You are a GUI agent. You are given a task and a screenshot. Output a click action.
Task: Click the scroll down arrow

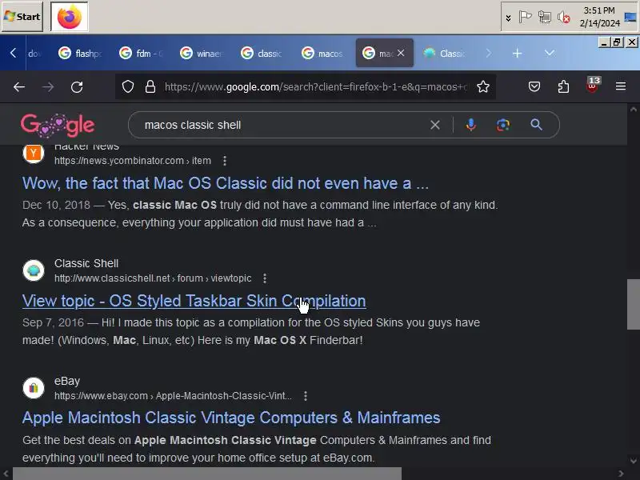pyautogui.click(x=633, y=462)
